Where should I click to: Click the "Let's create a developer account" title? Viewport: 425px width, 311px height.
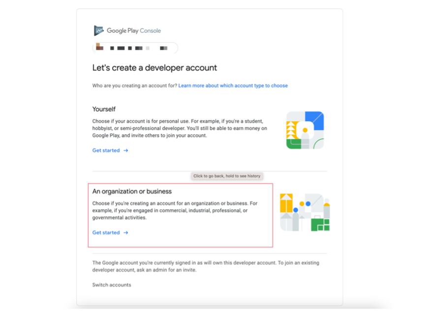click(x=154, y=68)
